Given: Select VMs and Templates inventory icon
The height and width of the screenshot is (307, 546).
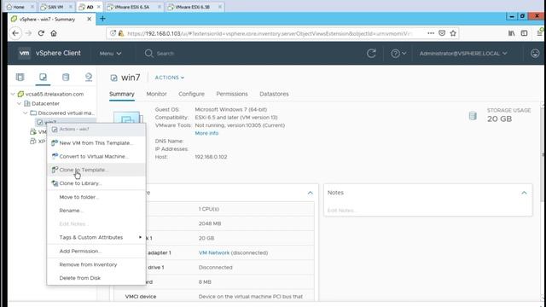Looking at the screenshot, I should 43,77.
